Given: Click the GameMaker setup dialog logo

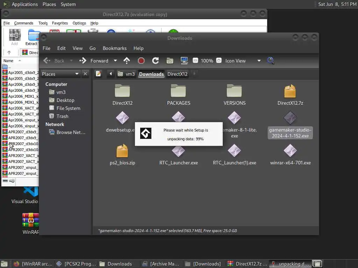Looking at the screenshot, I should coord(146,134).
